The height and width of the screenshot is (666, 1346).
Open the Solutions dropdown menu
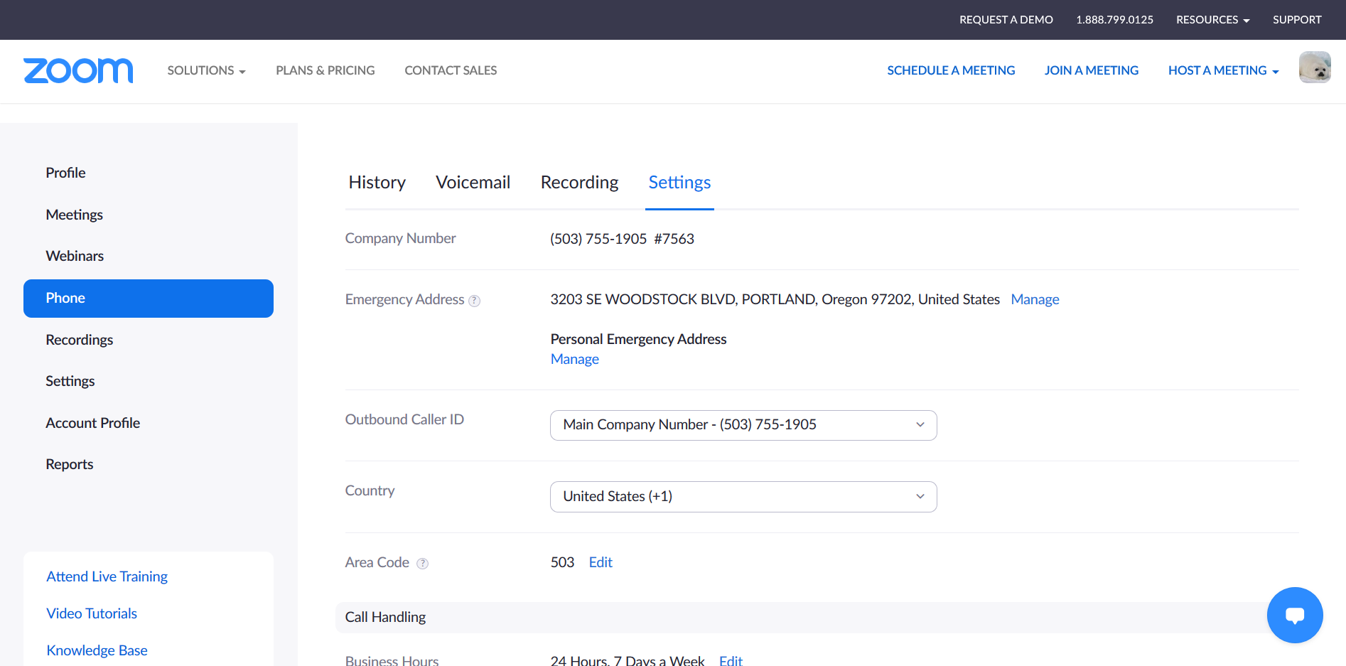pyautogui.click(x=206, y=70)
